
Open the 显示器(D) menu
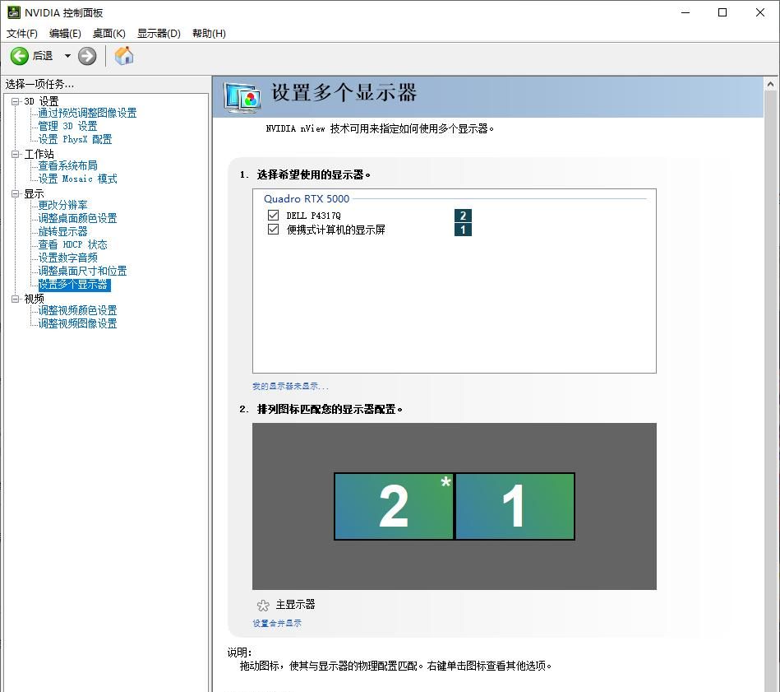tap(158, 34)
